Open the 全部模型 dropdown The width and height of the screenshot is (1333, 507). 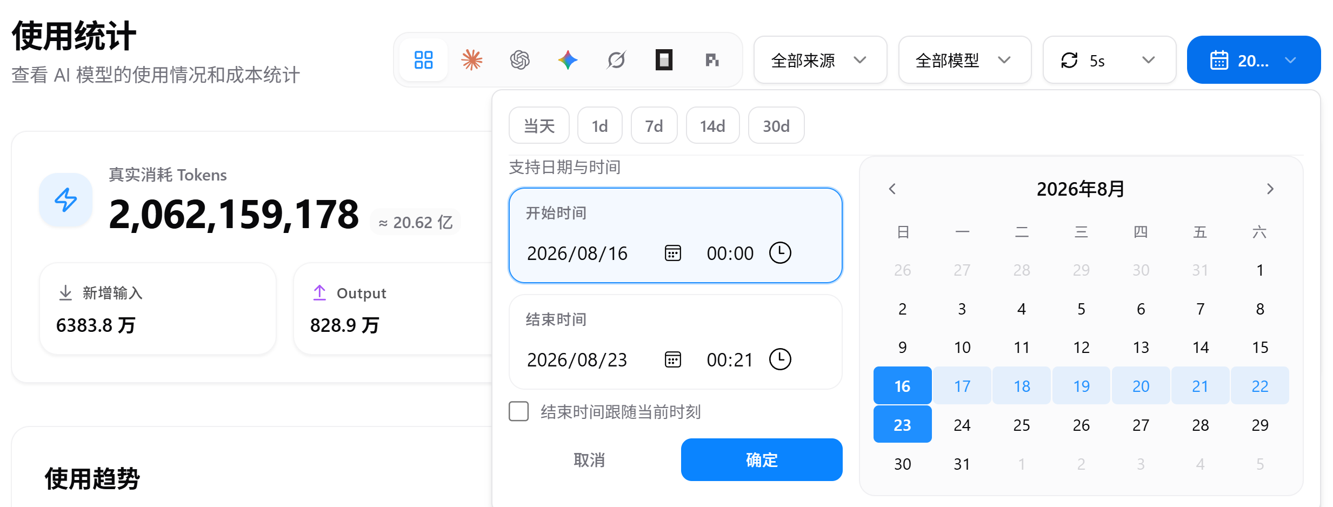click(x=964, y=60)
